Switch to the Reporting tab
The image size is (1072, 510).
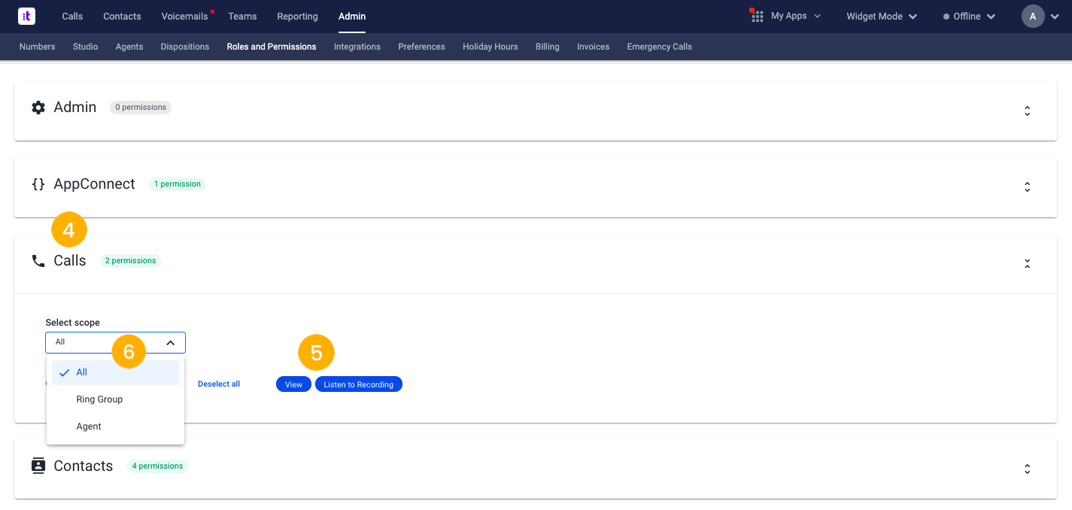point(297,17)
